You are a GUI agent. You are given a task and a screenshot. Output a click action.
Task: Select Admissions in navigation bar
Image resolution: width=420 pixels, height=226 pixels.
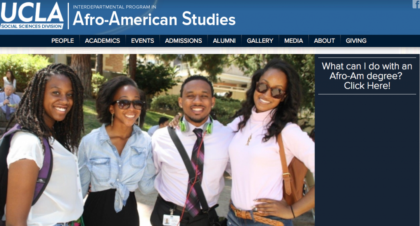[x=183, y=41]
